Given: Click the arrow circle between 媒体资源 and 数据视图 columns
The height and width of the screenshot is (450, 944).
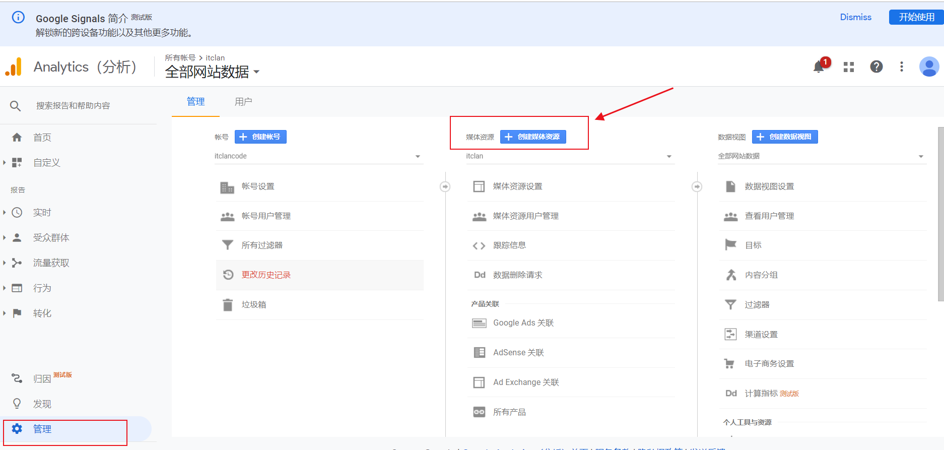Looking at the screenshot, I should [x=697, y=187].
